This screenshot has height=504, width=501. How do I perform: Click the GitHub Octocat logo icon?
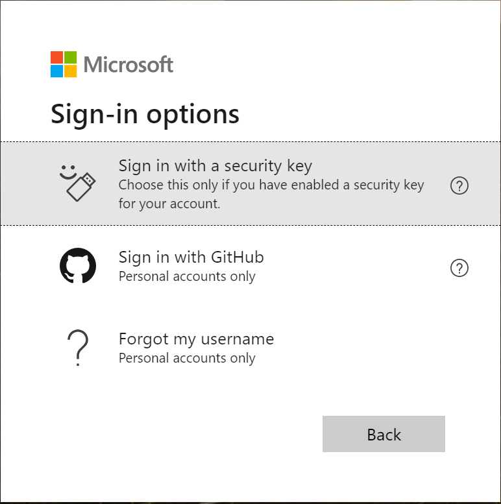[77, 267]
